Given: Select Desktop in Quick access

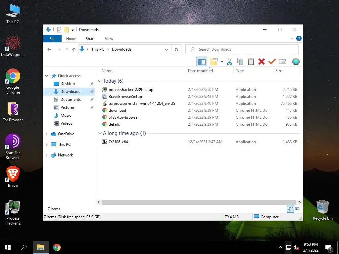Looking at the screenshot, I should click(68, 84).
